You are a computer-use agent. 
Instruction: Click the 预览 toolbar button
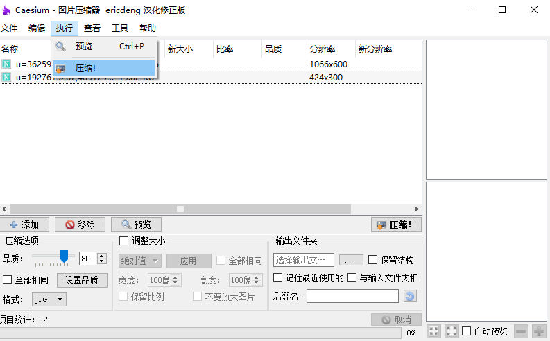(x=136, y=225)
